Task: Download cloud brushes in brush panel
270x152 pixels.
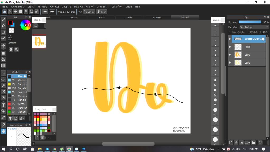Action: tap(10, 118)
